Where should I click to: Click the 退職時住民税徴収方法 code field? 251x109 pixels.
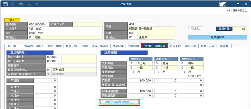(x=48, y=74)
